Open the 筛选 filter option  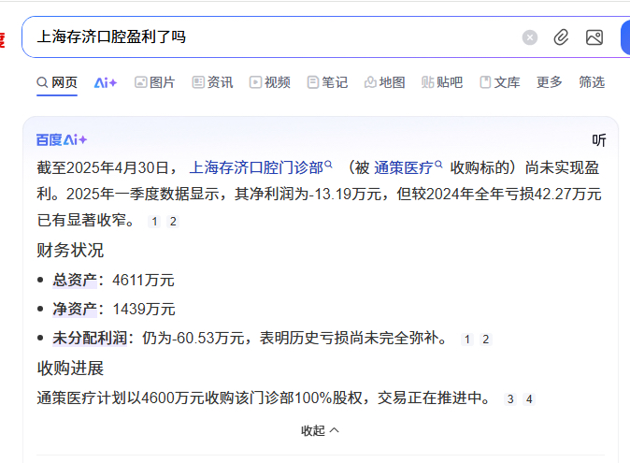[592, 82]
